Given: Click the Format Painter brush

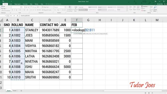Looking at the screenshot, I should [6, 11].
